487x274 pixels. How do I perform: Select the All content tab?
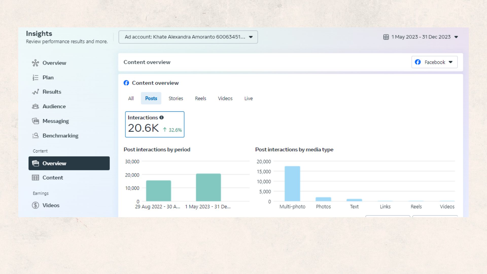coord(131,98)
